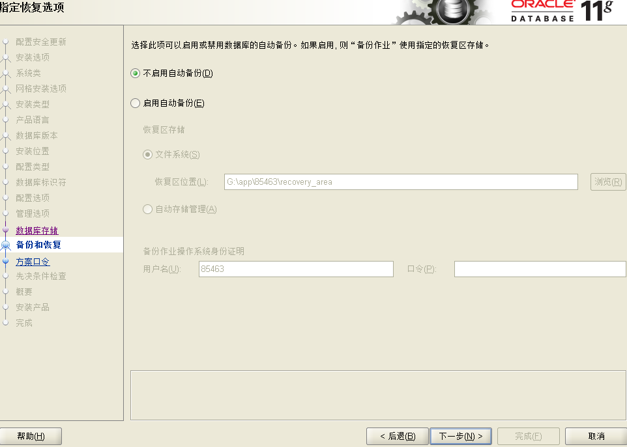The height and width of the screenshot is (447, 627).
Task: Click the 备份和恢复 current step icon
Action: pyautogui.click(x=6, y=245)
